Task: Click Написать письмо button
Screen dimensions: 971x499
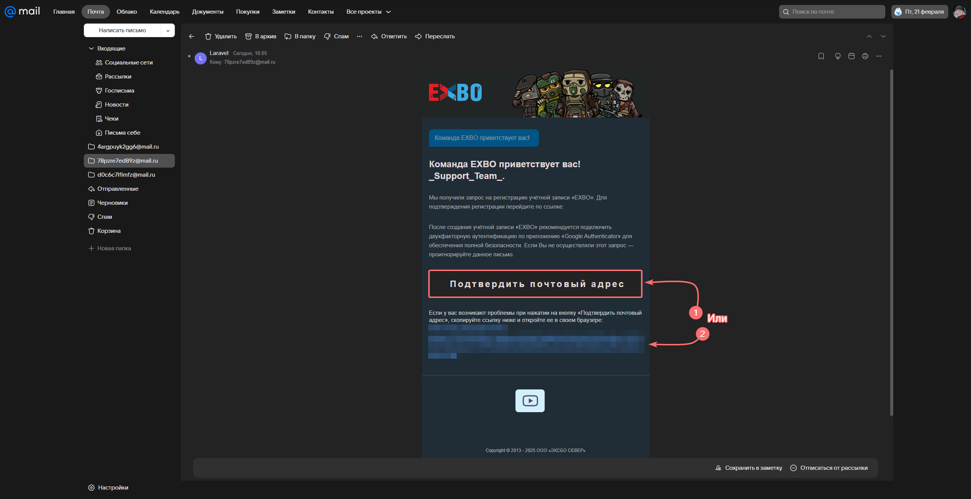Action: (x=123, y=30)
